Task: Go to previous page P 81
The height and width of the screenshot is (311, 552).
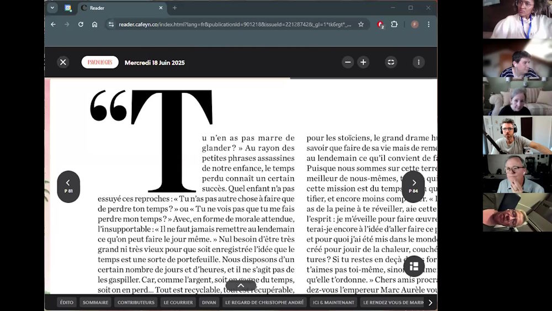Action: pyautogui.click(x=68, y=186)
